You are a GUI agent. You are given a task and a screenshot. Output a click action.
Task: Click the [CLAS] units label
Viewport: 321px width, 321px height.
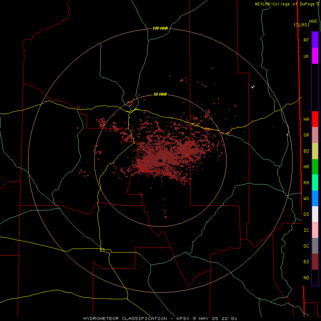301,25
